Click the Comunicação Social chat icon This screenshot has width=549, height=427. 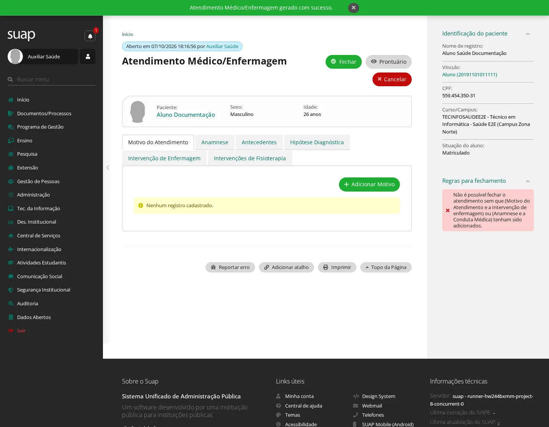point(11,276)
